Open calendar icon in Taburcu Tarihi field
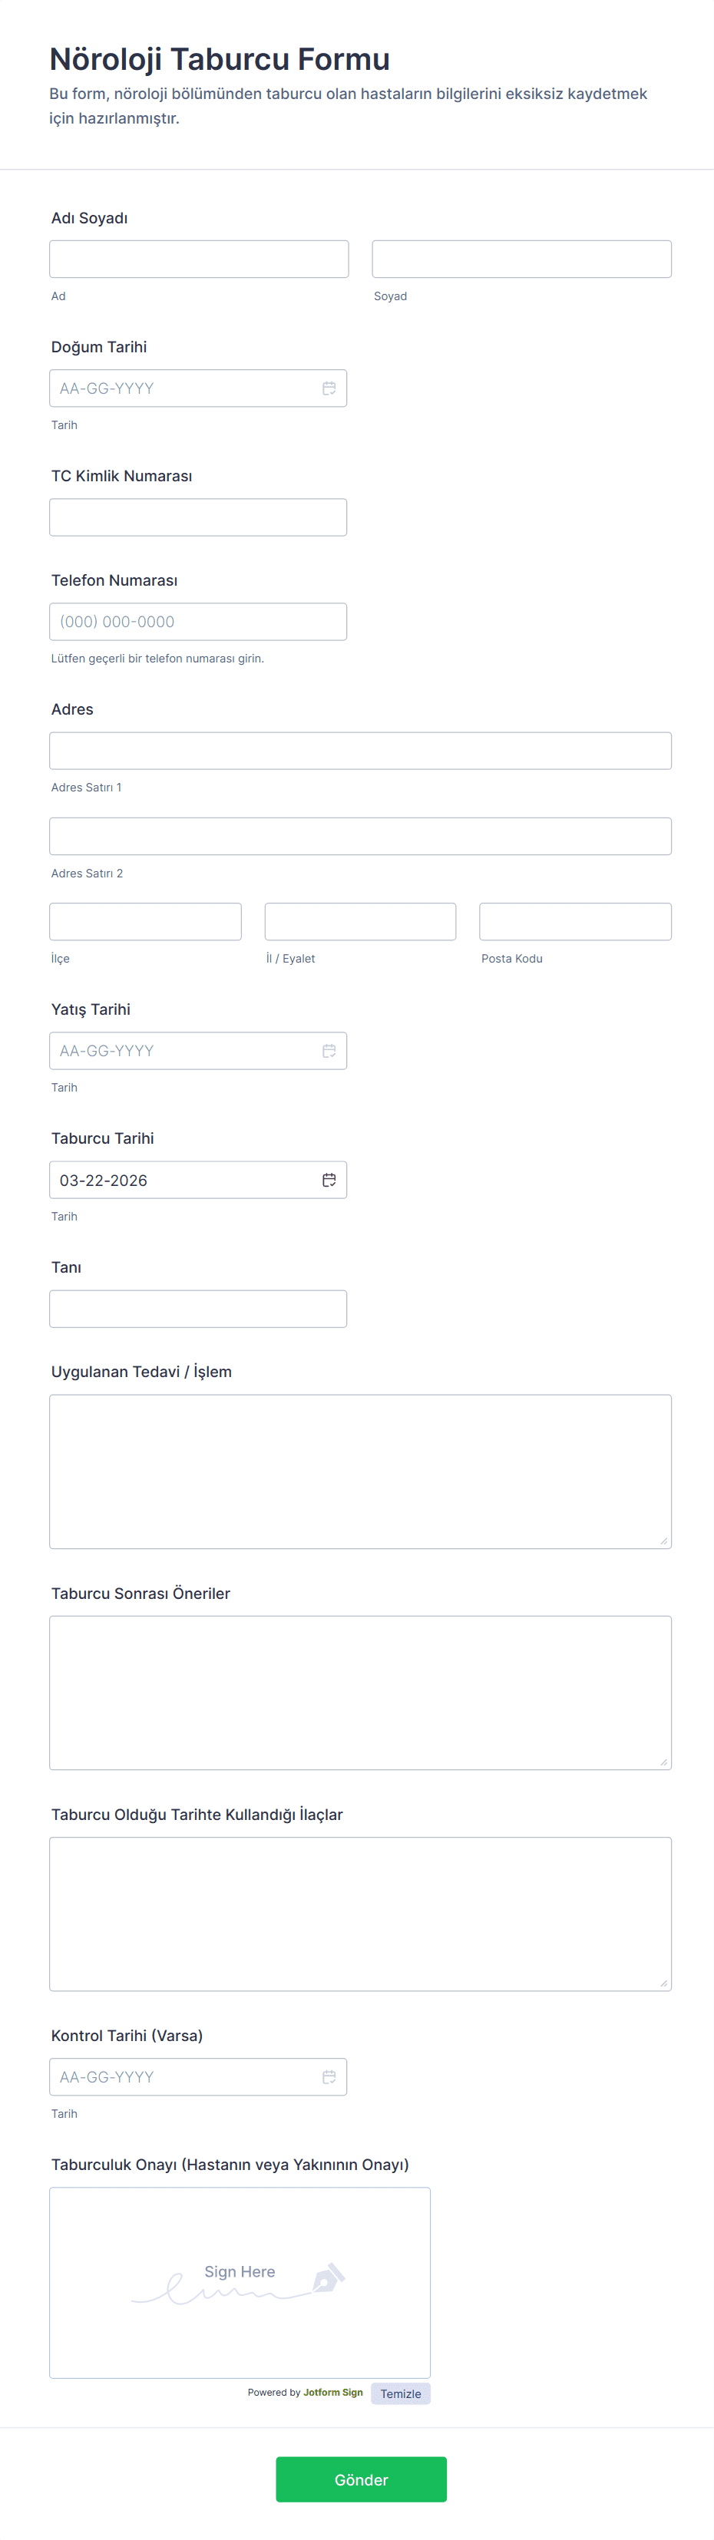Image resolution: width=714 pixels, height=2540 pixels. point(329,1181)
